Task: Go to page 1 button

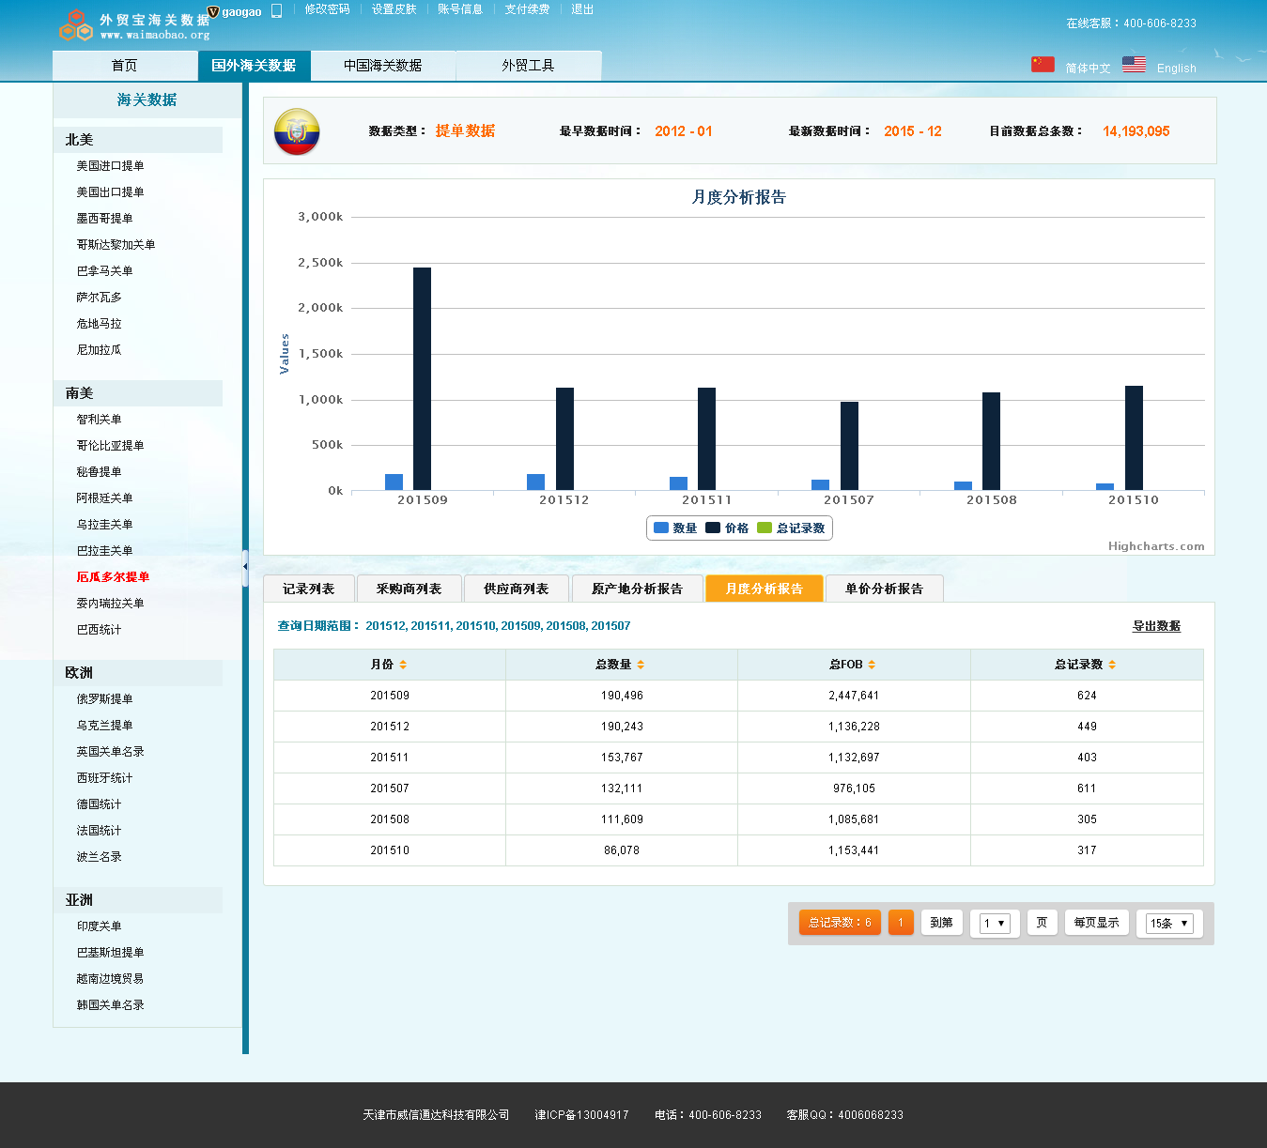Action: 901,923
